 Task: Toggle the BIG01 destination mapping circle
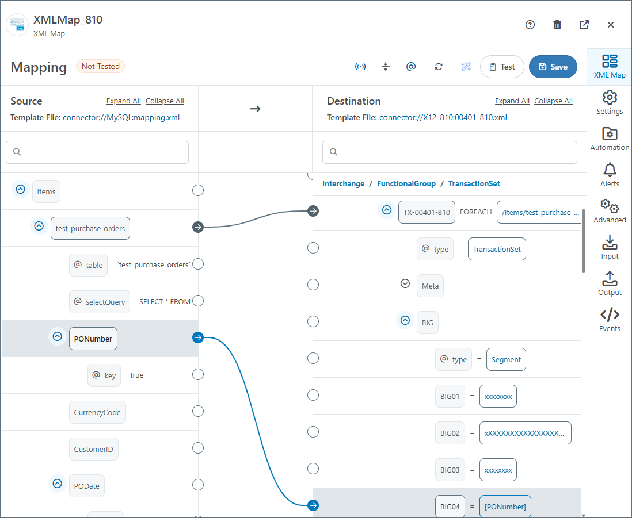tap(313, 395)
